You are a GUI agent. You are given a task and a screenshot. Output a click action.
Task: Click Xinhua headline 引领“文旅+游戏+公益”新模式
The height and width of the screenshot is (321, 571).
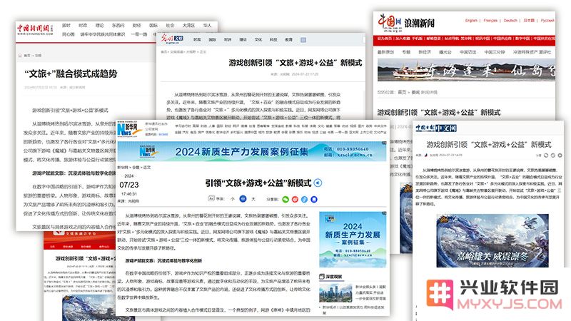click(258, 183)
